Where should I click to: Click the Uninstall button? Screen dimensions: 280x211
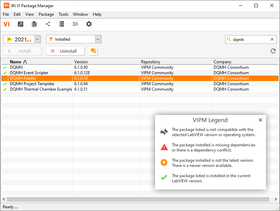coord(65,51)
